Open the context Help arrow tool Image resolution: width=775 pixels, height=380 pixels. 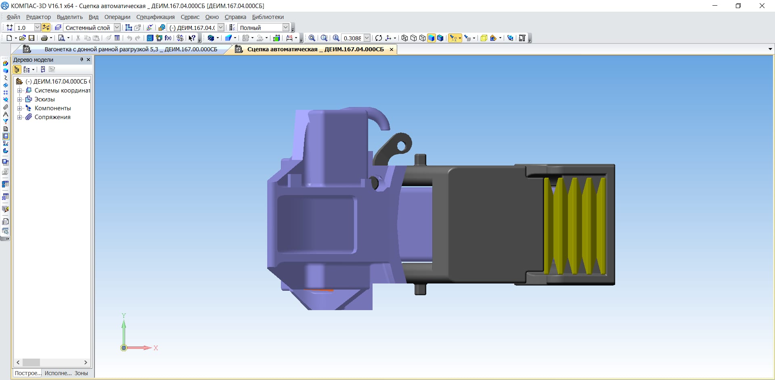(x=192, y=38)
